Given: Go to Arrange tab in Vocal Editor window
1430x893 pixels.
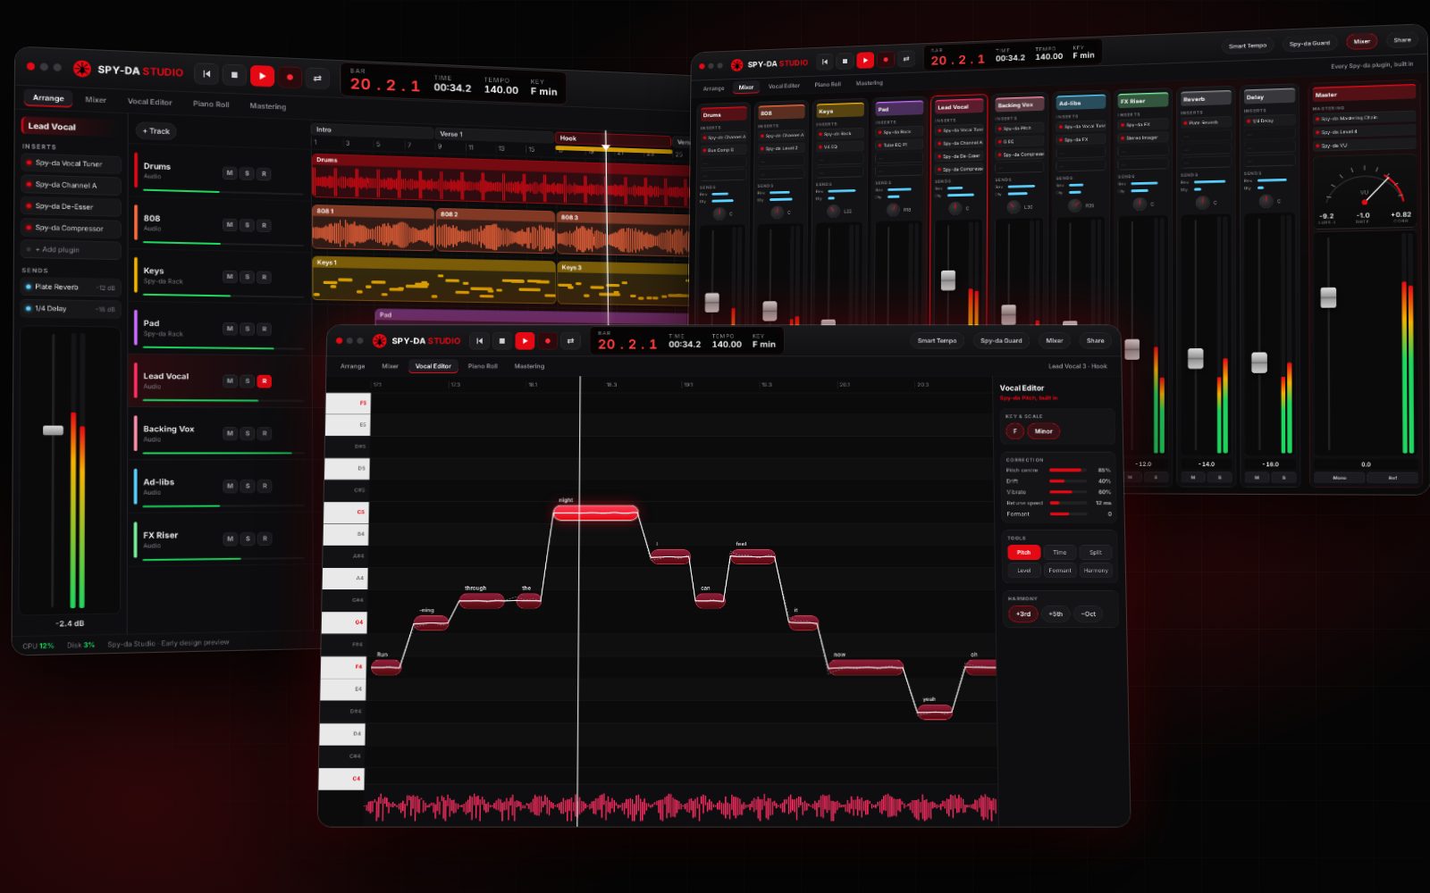Looking at the screenshot, I should point(352,366).
